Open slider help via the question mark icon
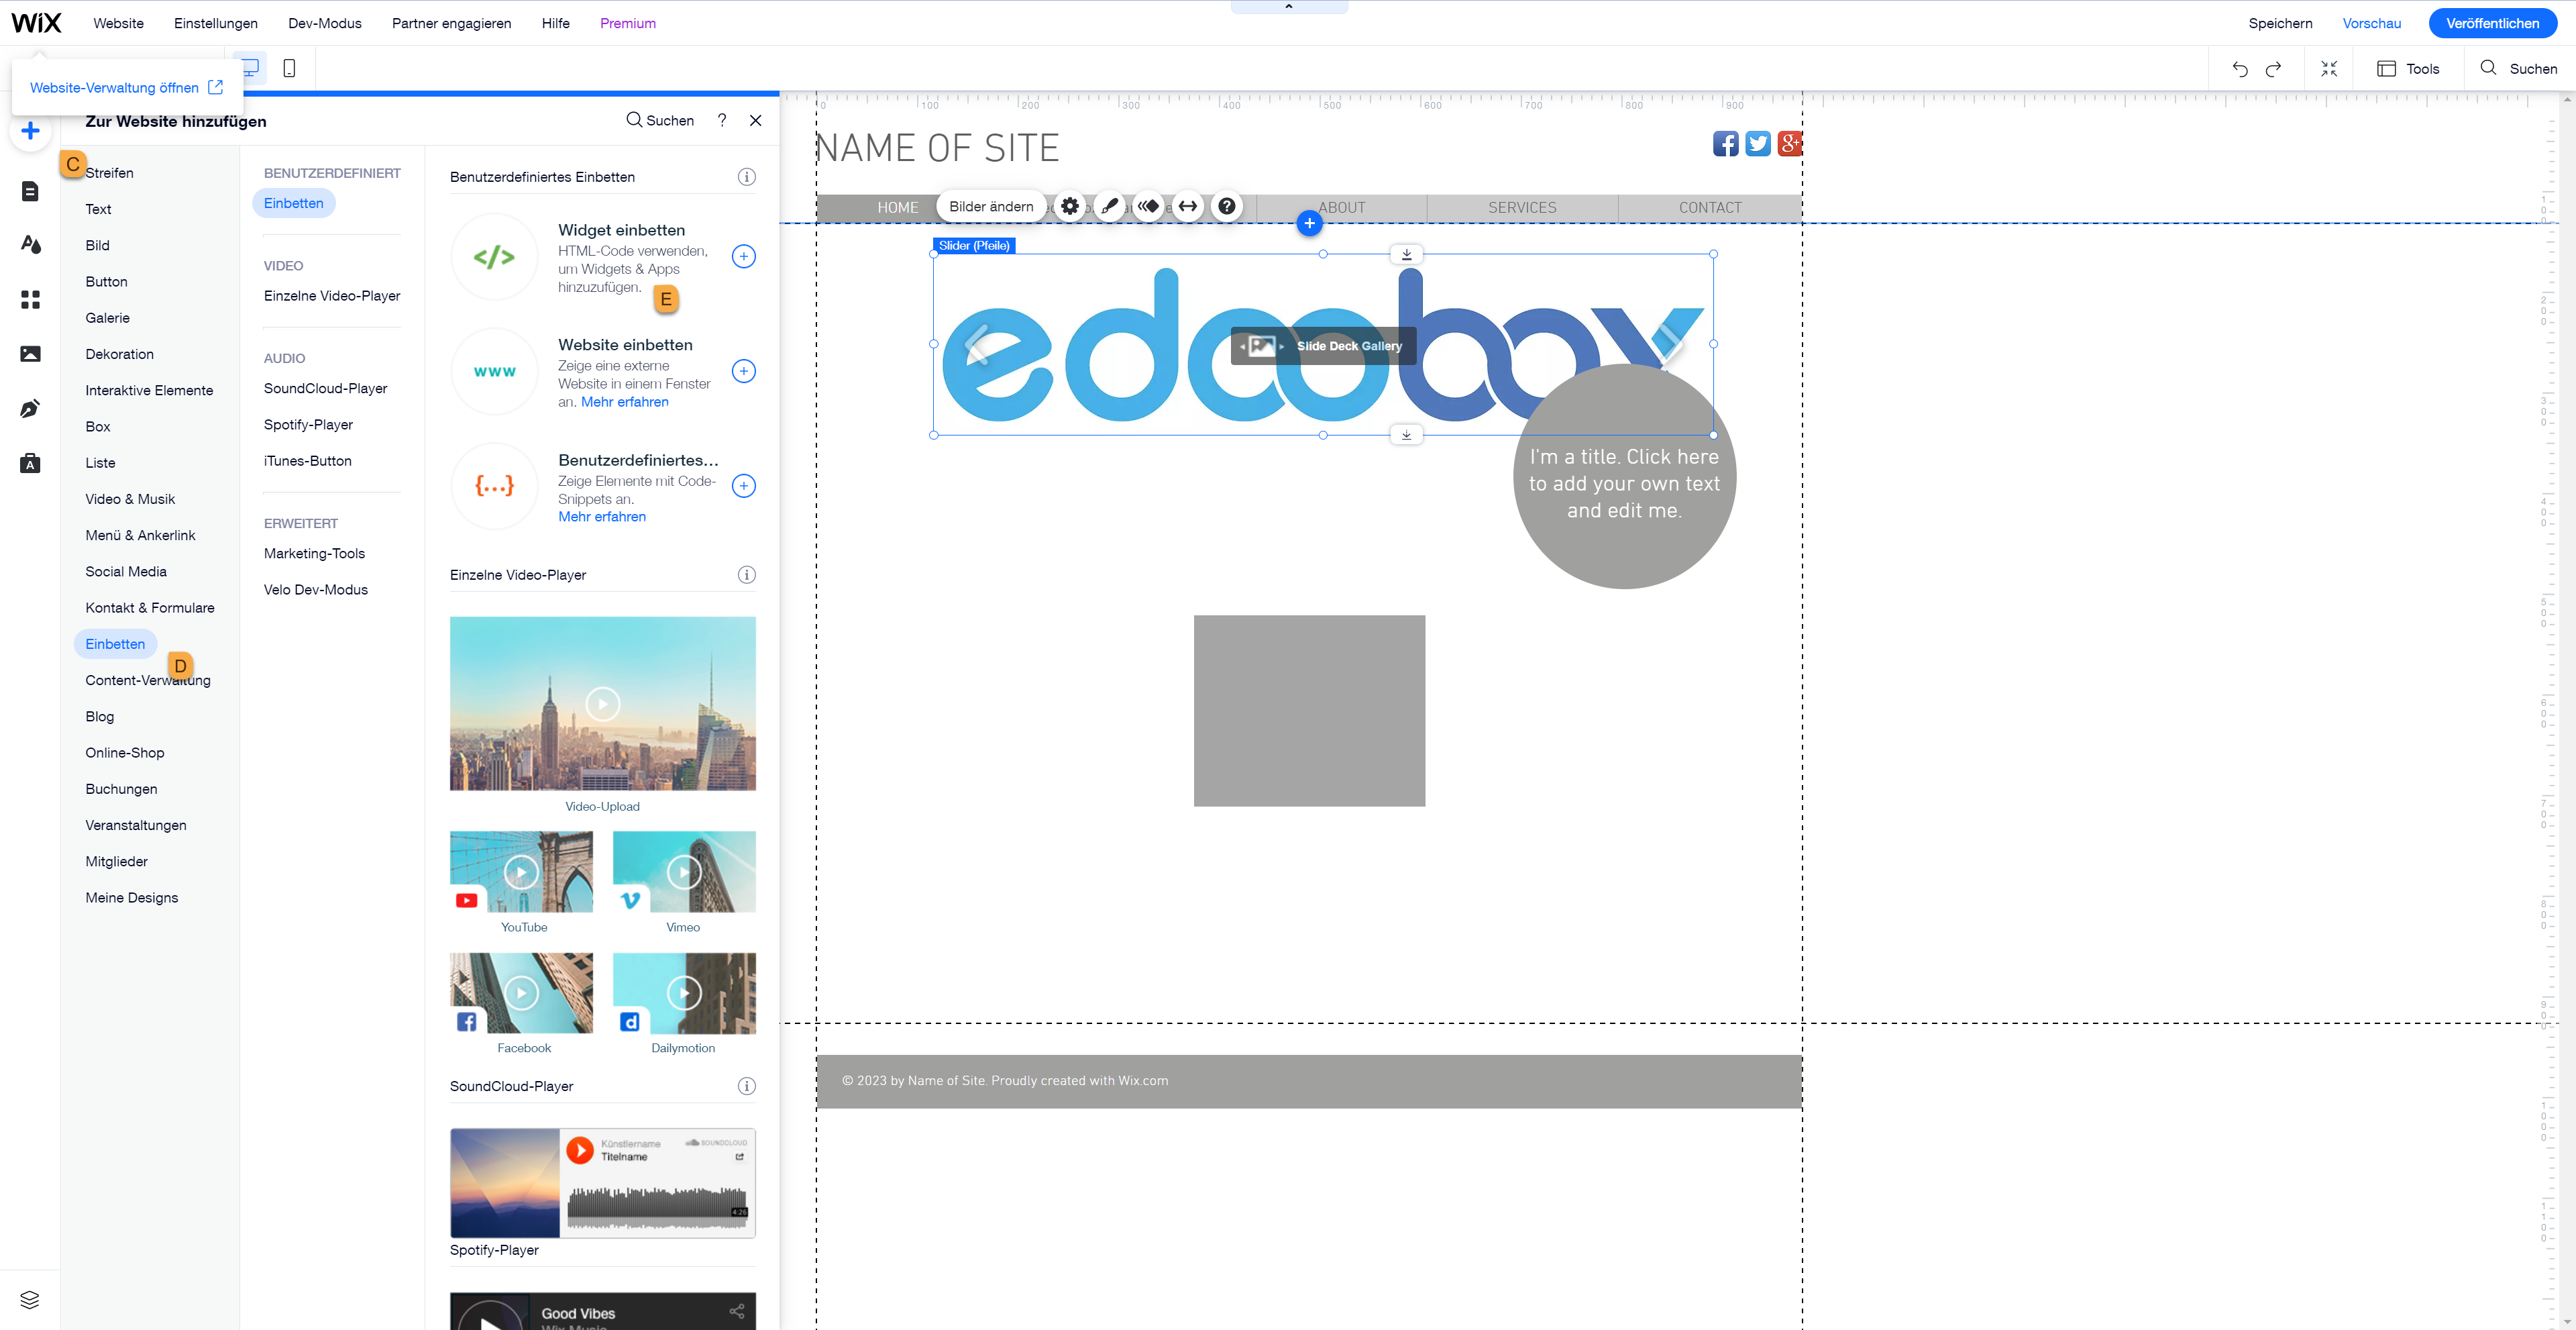Screen dimensions: 2576x1330 pyautogui.click(x=1226, y=206)
